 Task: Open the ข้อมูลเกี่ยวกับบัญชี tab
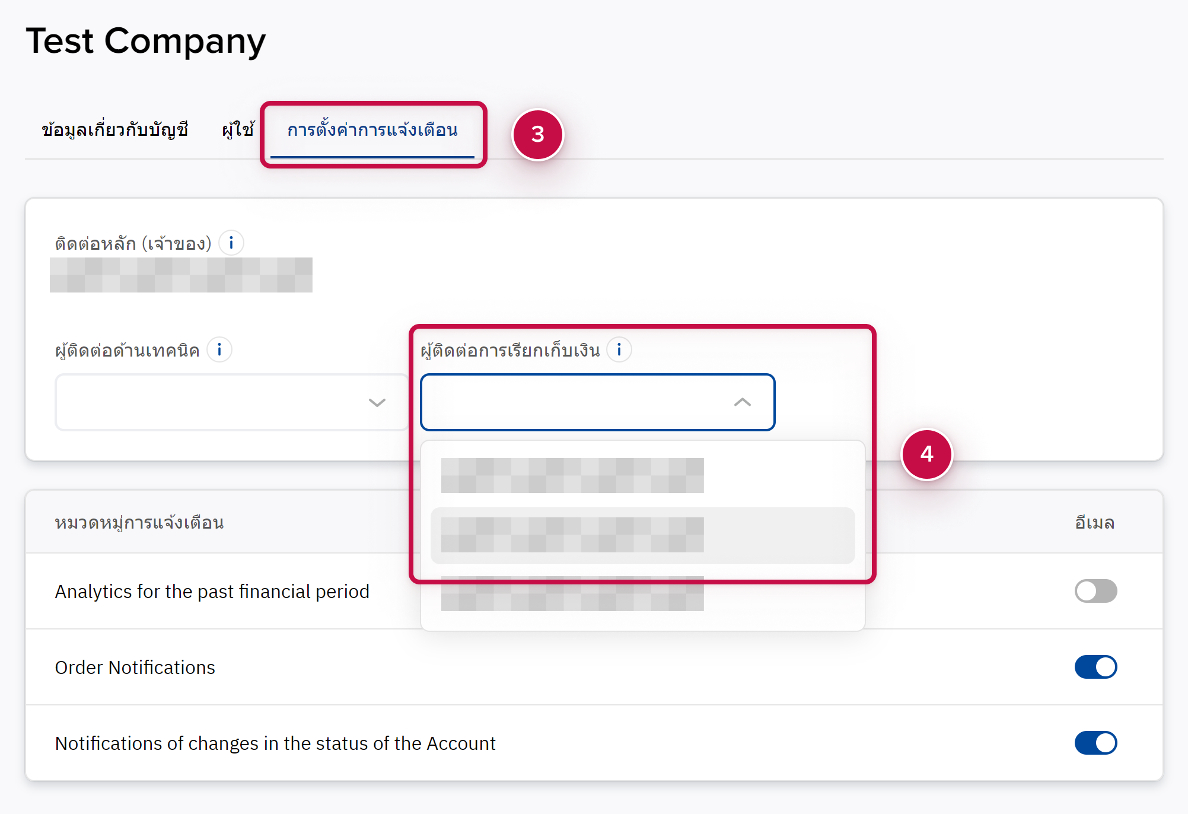(x=115, y=130)
